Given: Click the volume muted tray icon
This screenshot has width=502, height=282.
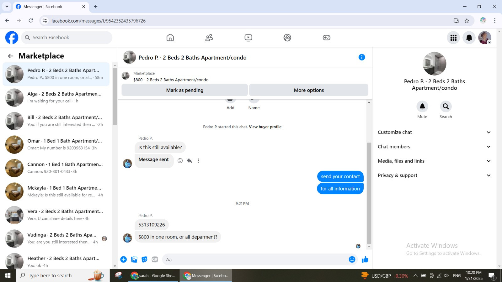Looking at the screenshot, I should click(447, 276).
